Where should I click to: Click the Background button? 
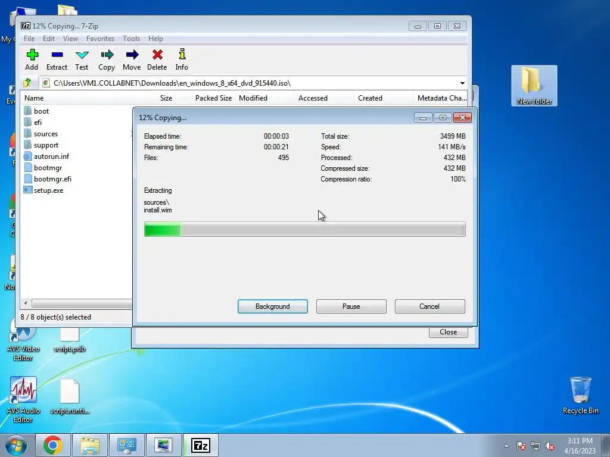coord(273,306)
